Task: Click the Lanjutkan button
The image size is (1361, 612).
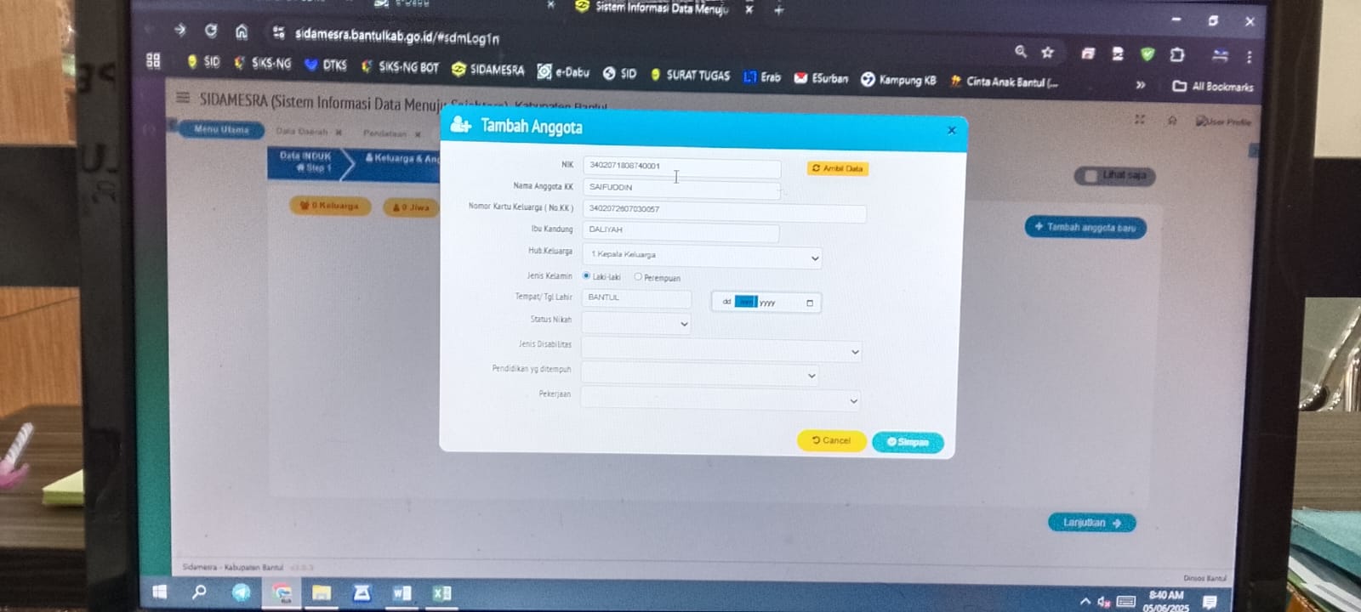Action: [x=1092, y=523]
